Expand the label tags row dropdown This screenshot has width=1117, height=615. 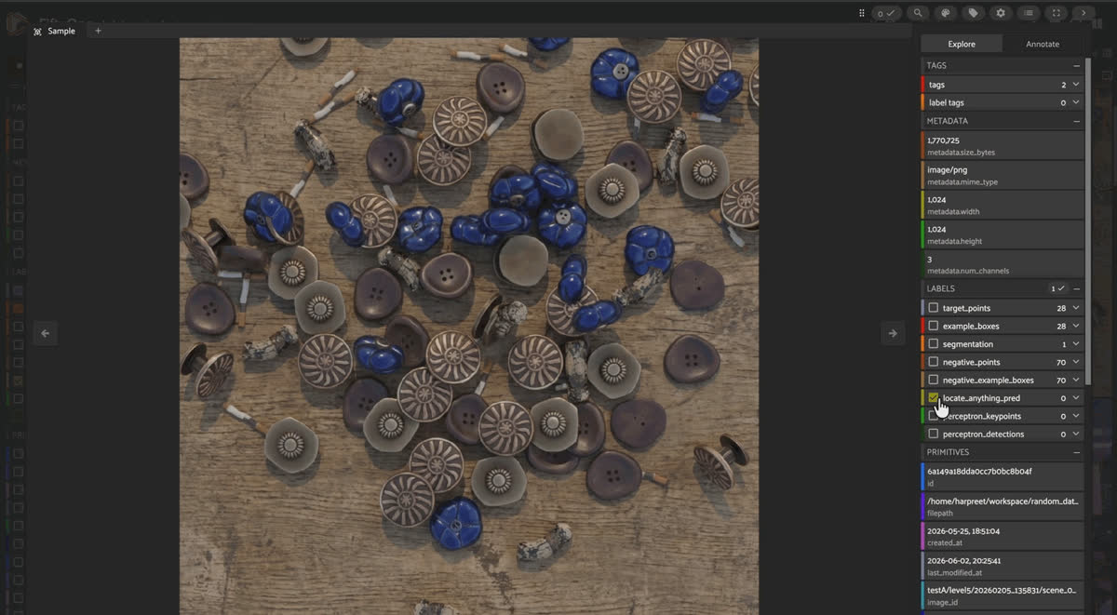[x=1076, y=102]
